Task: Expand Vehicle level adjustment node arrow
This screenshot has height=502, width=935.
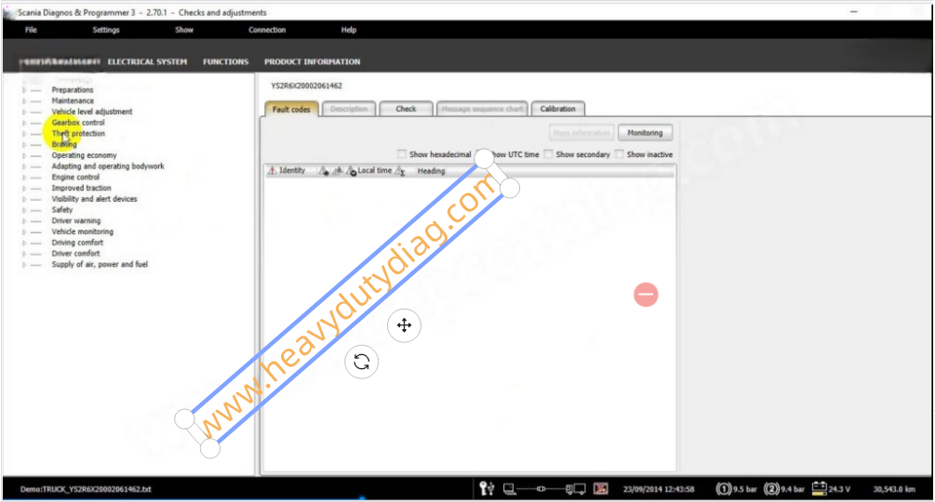Action: coord(24,112)
